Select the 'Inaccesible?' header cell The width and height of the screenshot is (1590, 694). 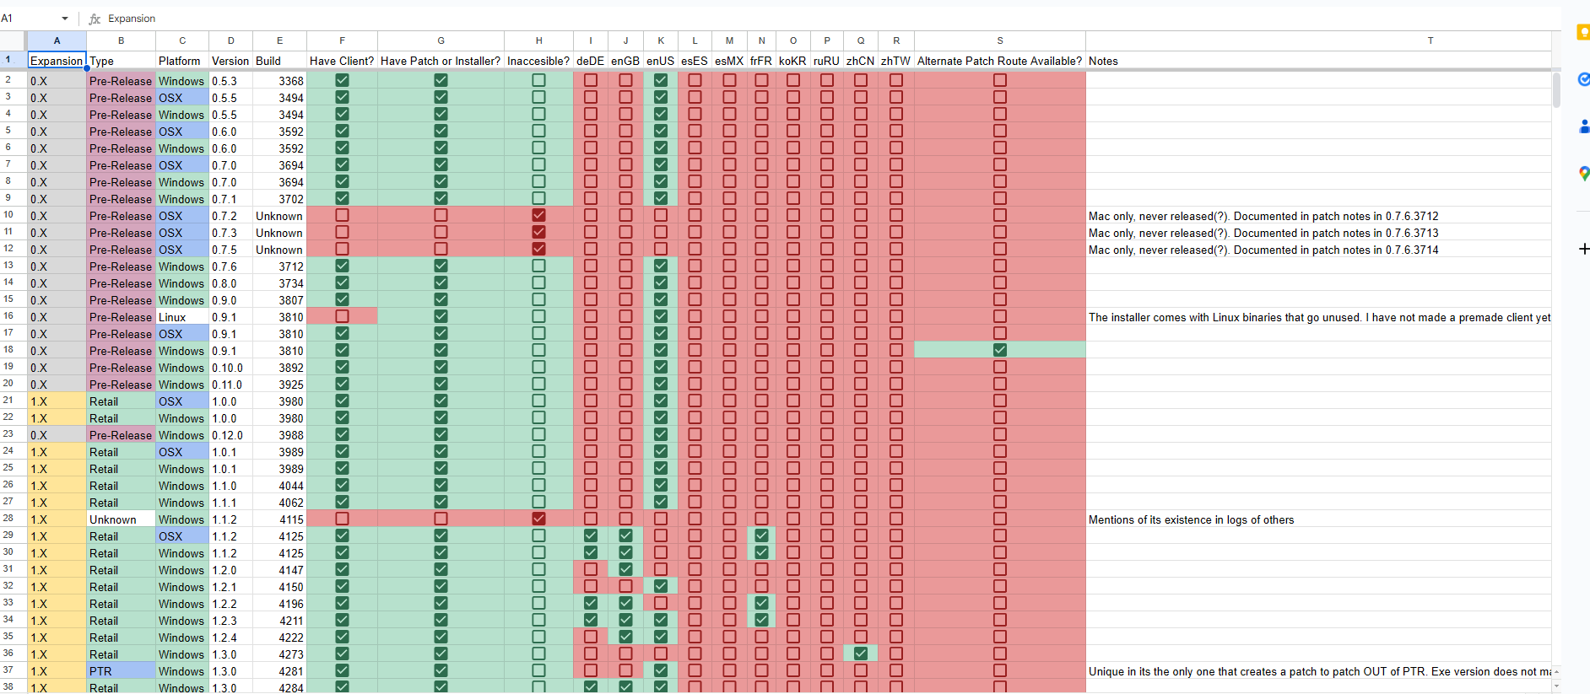(538, 61)
